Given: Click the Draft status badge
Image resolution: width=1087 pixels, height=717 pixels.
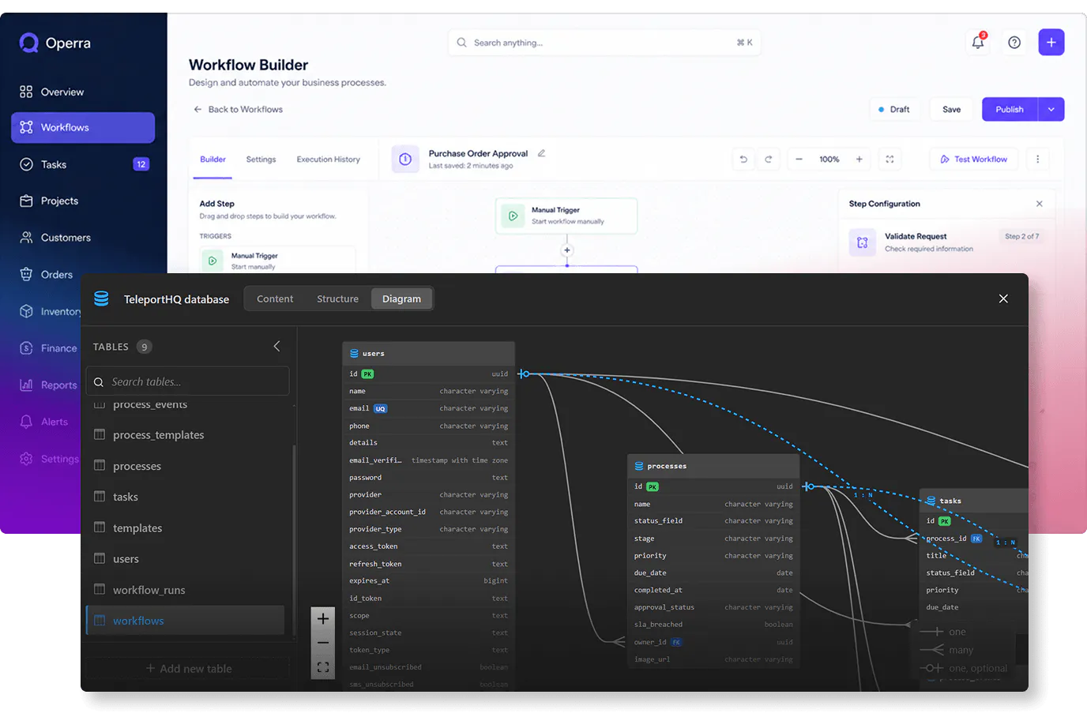Looking at the screenshot, I should point(894,110).
